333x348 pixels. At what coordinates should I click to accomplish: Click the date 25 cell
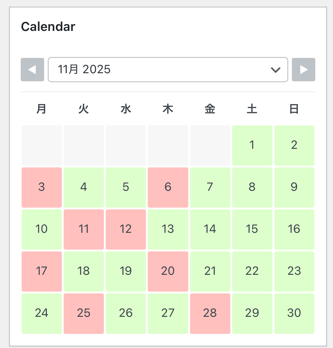point(84,313)
